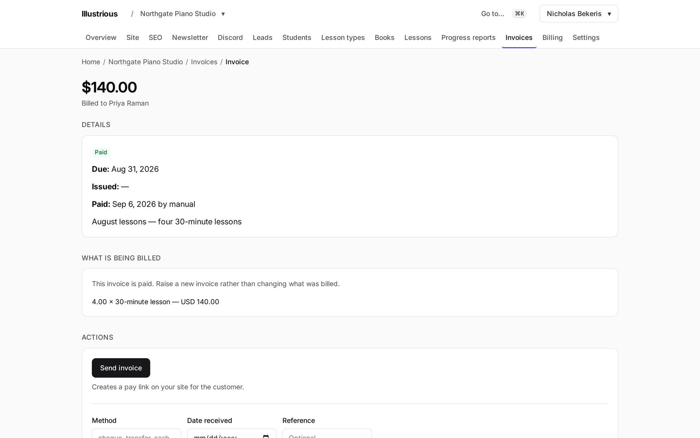
Task: Switch to the Students tab
Action: (x=297, y=37)
